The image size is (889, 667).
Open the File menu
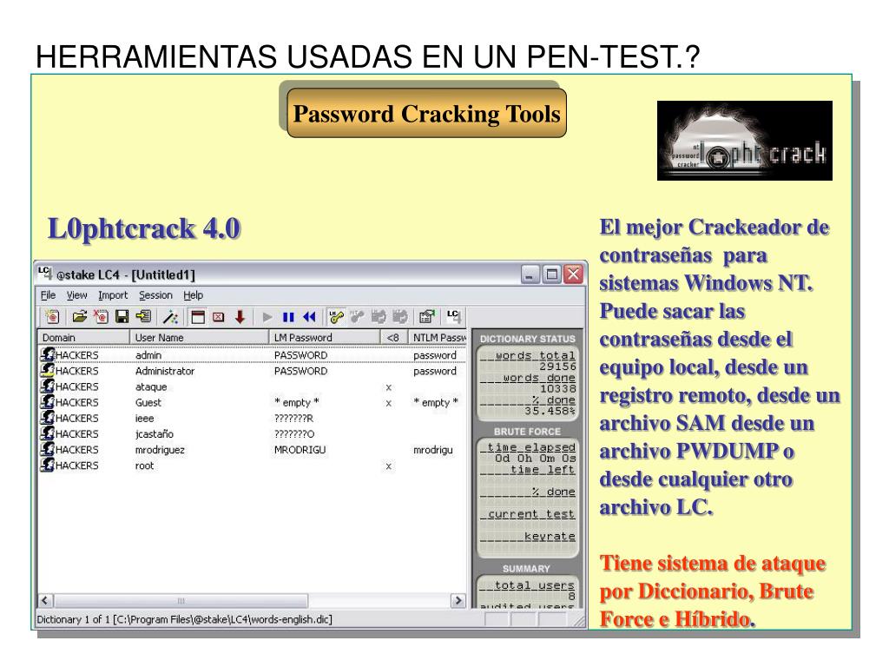pos(49,295)
